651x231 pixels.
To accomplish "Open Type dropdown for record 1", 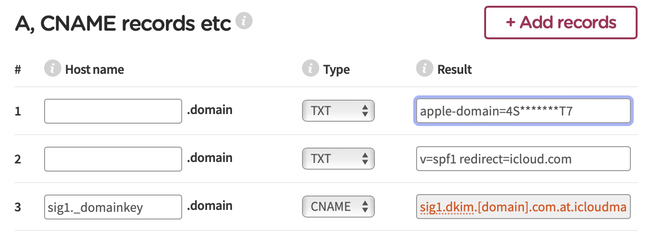I will [338, 111].
